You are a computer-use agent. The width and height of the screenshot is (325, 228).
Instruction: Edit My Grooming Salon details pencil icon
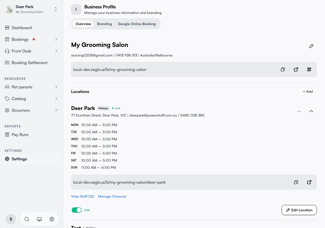(x=311, y=46)
